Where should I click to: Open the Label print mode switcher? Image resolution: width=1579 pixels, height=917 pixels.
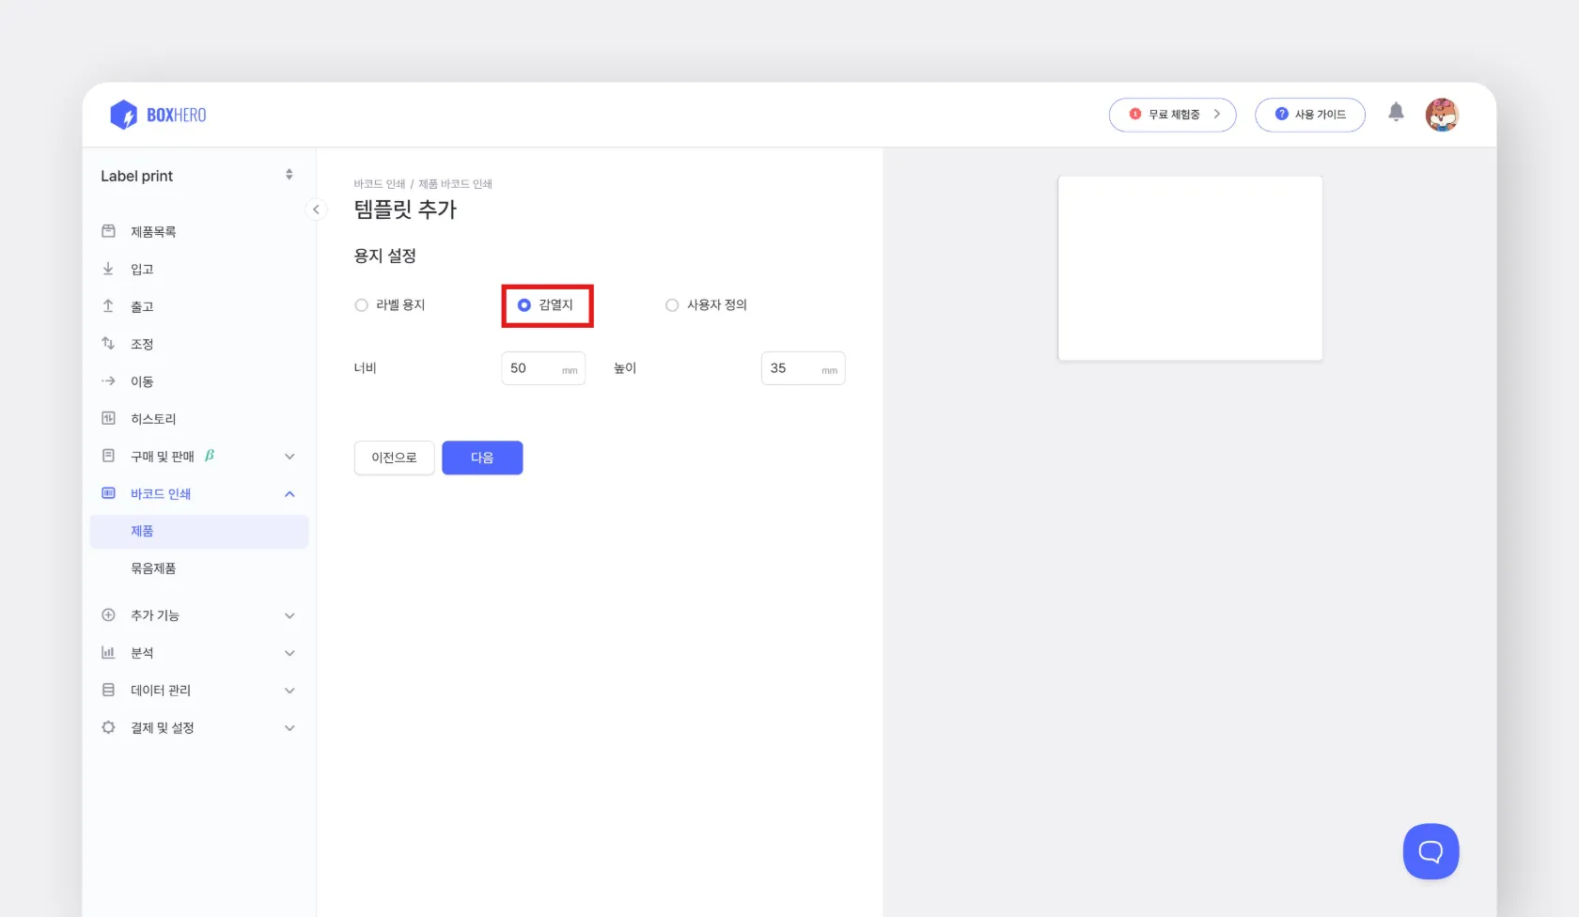tap(289, 174)
